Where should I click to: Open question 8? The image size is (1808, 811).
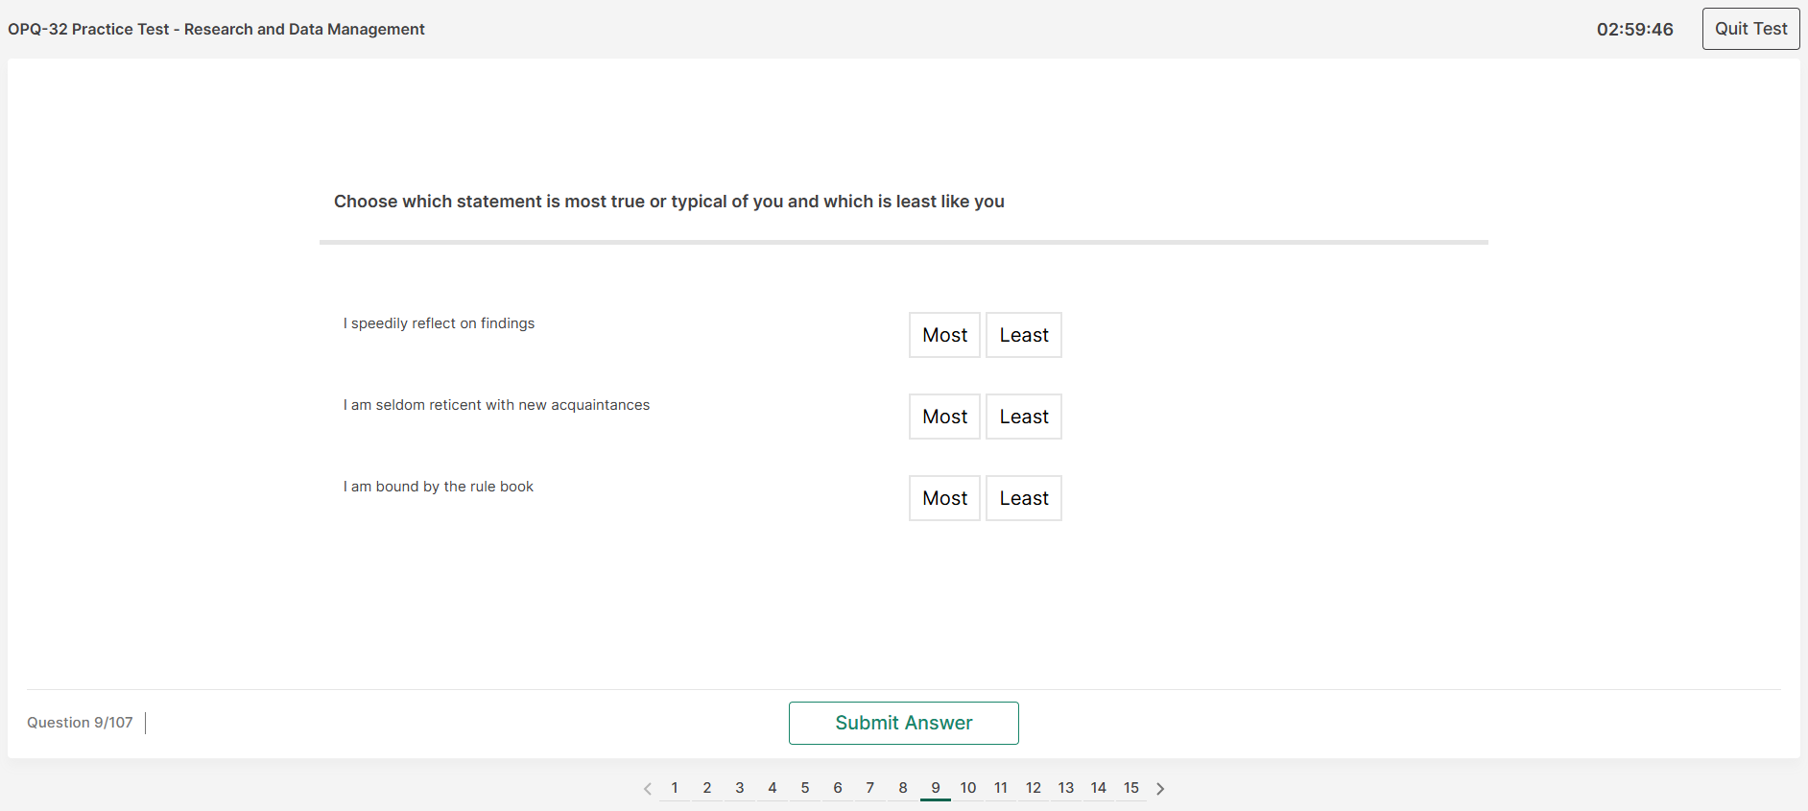(x=903, y=788)
